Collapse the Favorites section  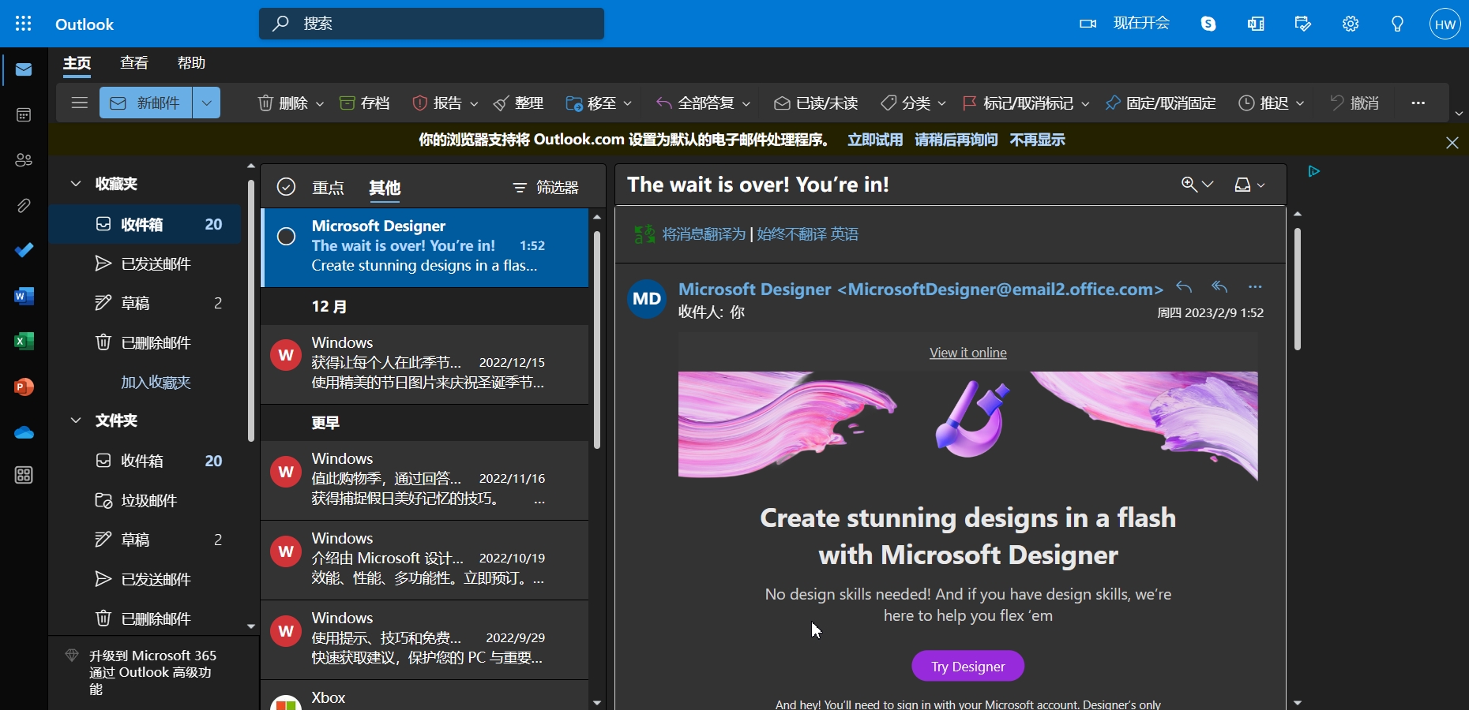pyautogui.click(x=76, y=184)
